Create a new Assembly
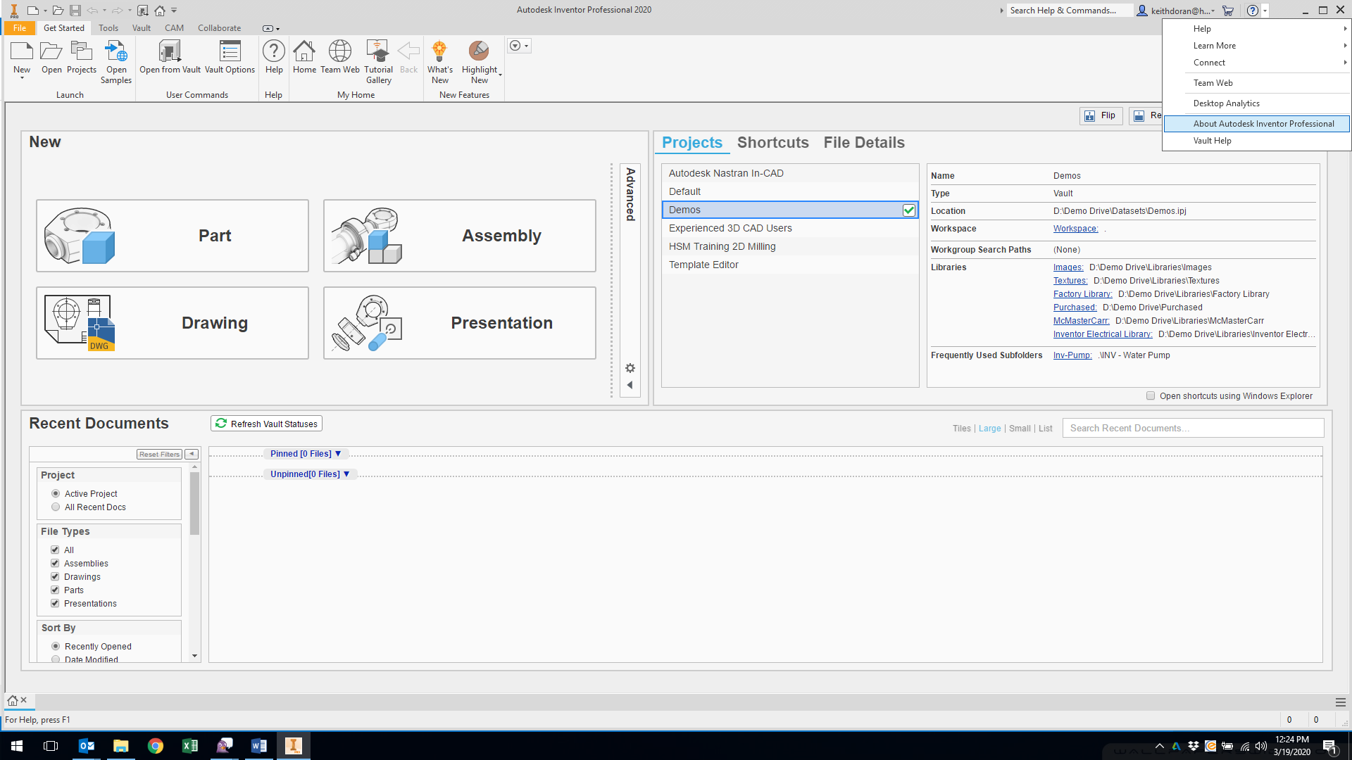1352x760 pixels. [460, 236]
